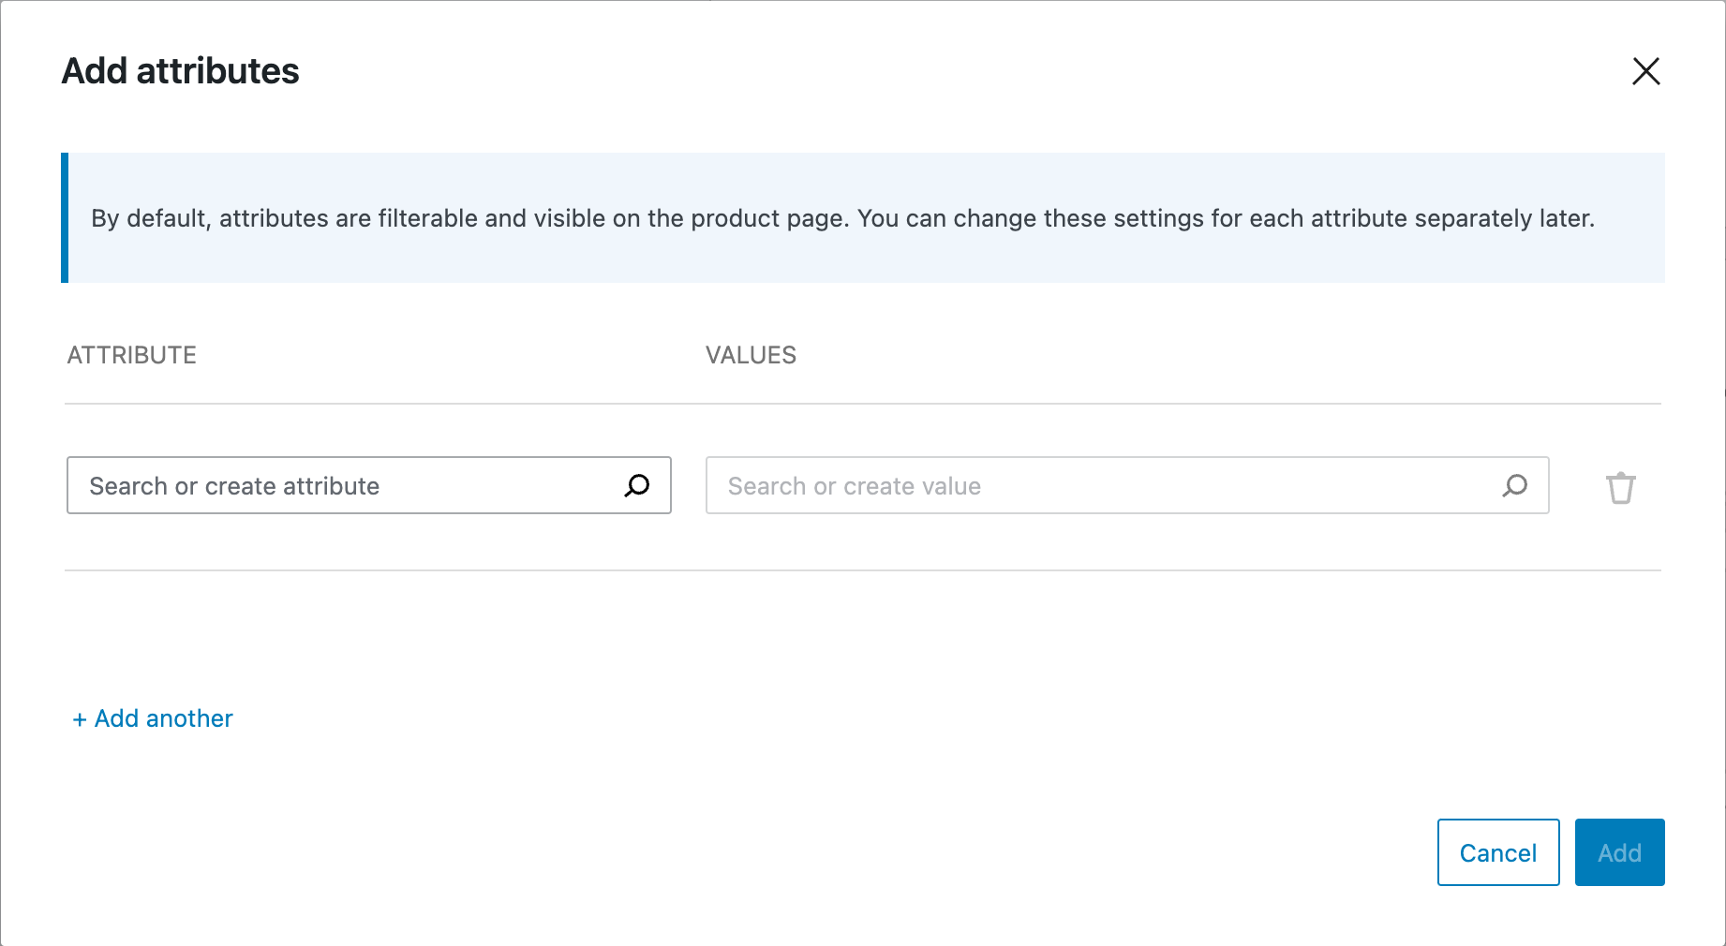Click the ATTRIBUTE column header

click(132, 355)
